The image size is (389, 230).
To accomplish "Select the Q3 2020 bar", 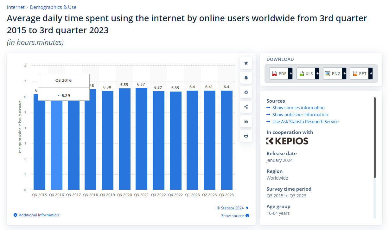I will tap(124, 139).
